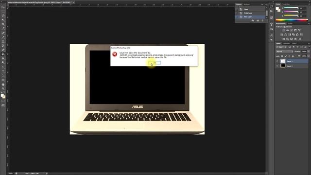Viewport: 311px width, 175px height.
Task: Open the Opacity slider dropdown arrow
Action: click(309, 52)
